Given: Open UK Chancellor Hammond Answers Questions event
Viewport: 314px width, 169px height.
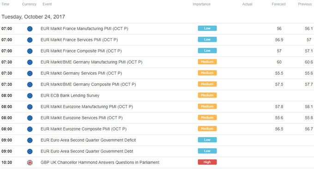Looking at the screenshot, I should click(100, 163).
